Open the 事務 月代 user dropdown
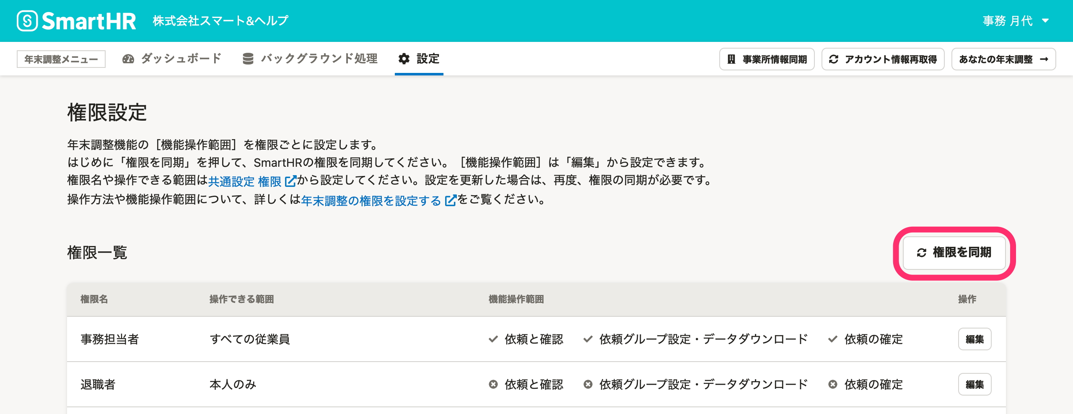Screen dimensions: 1073x414 1016,21
